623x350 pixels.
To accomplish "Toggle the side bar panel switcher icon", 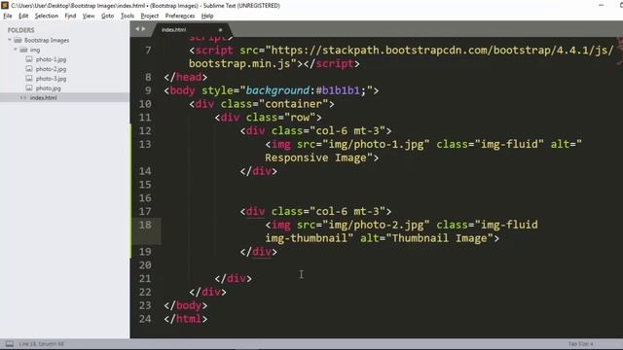I will coord(10,343).
